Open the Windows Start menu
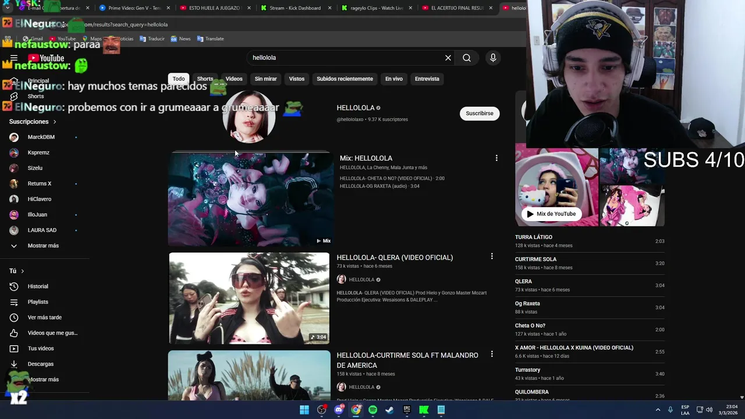 click(304, 410)
